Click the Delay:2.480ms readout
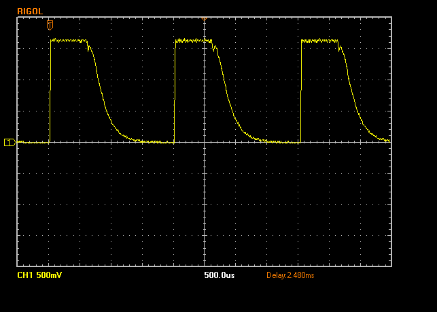The image size is (437, 312). click(x=290, y=275)
